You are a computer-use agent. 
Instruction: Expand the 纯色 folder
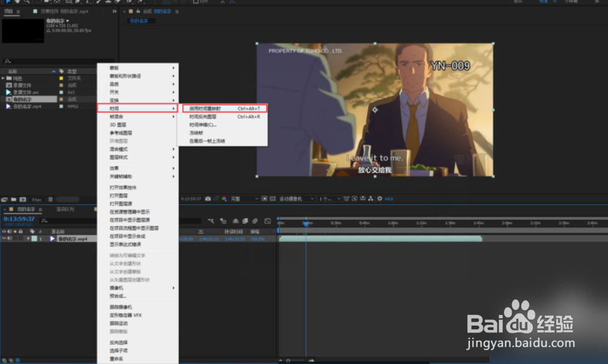tap(3, 78)
